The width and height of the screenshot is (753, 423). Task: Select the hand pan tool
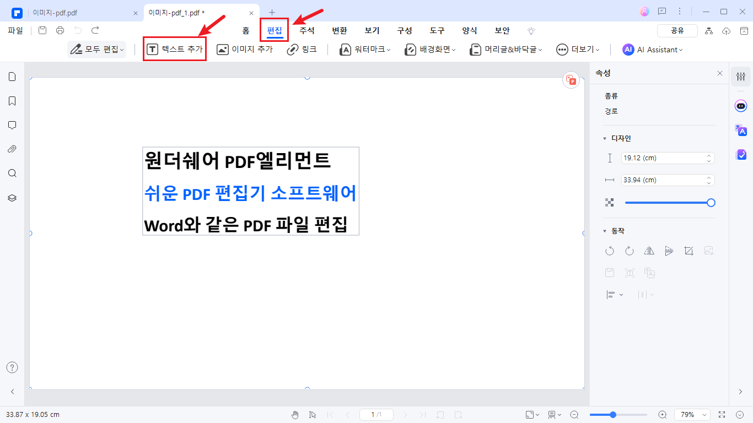click(x=295, y=415)
